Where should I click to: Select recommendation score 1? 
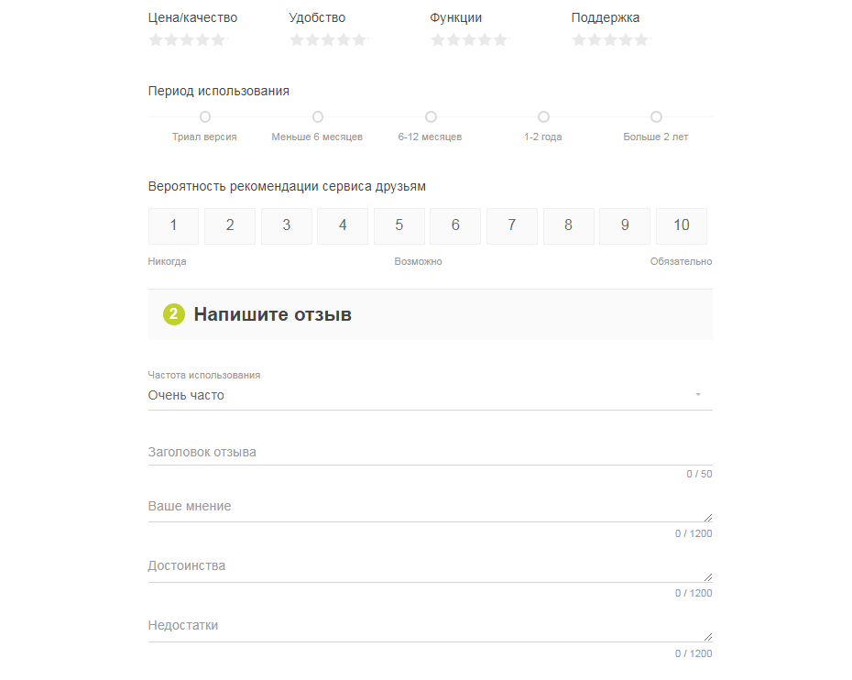[x=173, y=225]
